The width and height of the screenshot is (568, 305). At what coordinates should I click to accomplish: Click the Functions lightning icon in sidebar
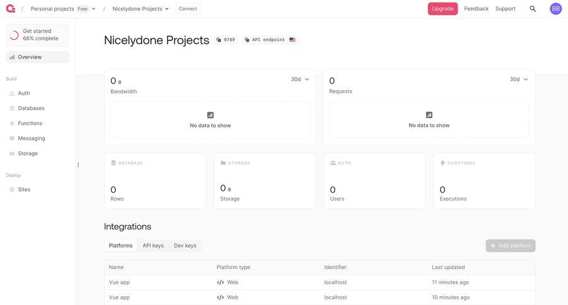click(12, 124)
